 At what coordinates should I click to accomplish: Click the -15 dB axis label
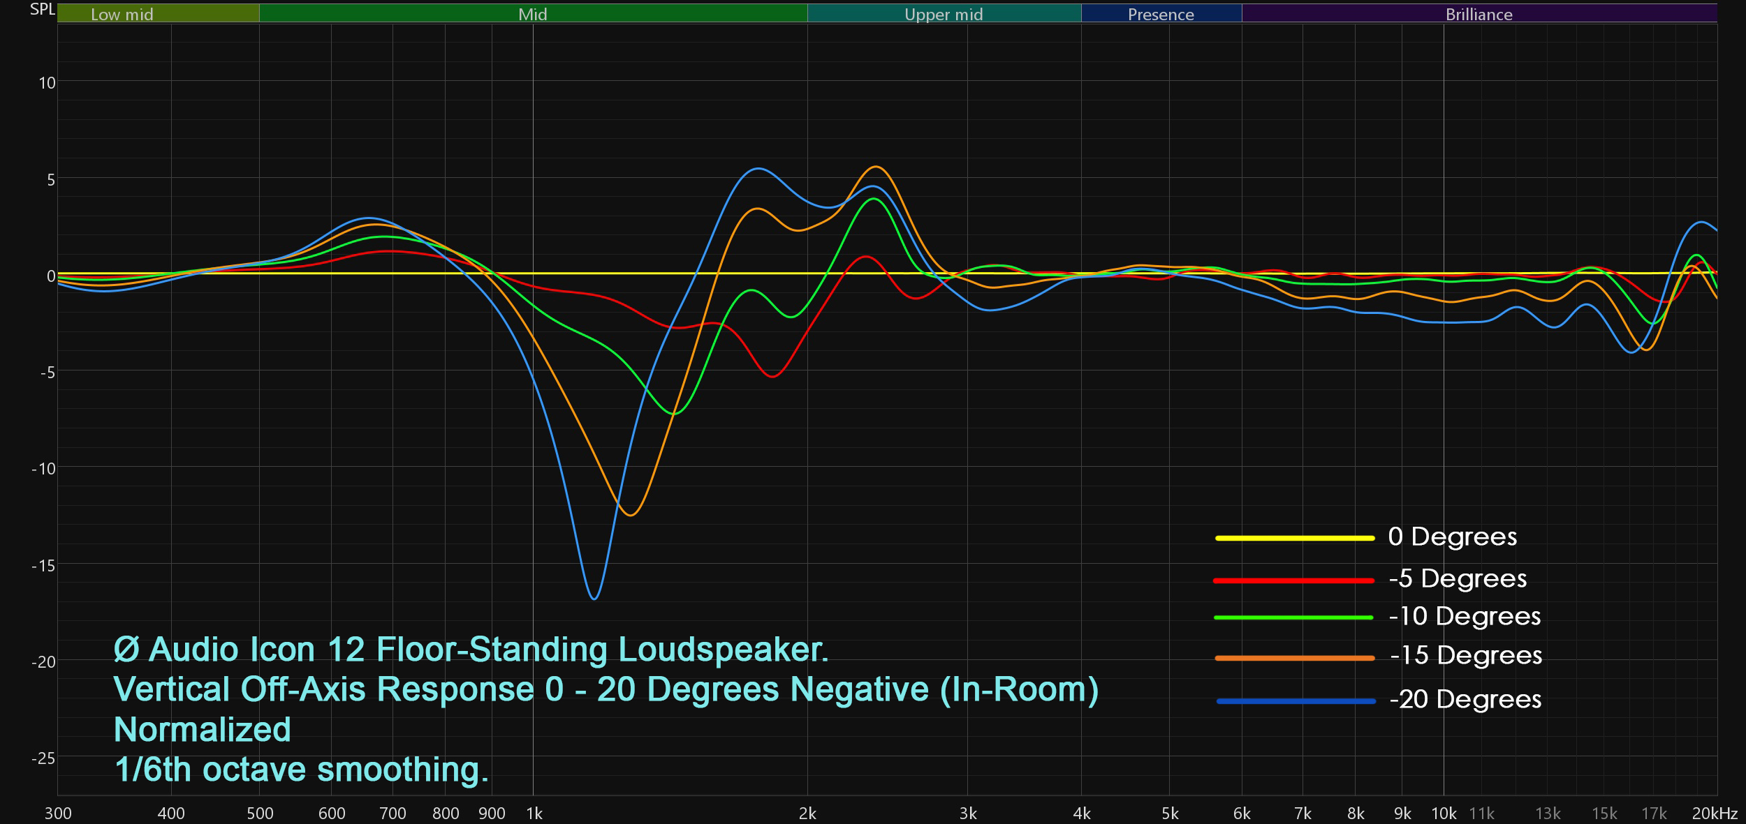(x=43, y=566)
